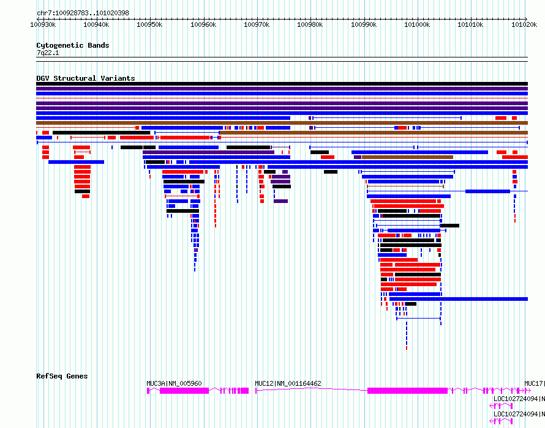
Task: Click the MUC3A|NM_005960 gene label
Action: point(174,383)
